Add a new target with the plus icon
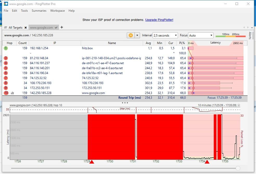This screenshot has height=174, width=256. 62,27
